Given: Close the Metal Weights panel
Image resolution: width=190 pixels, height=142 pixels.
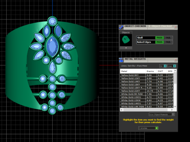Looking at the screenshot, I should coord(176,60).
